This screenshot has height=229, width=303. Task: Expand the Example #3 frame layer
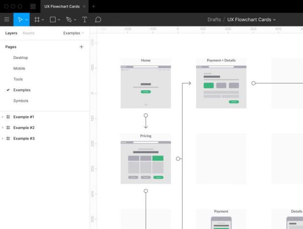point(3,138)
